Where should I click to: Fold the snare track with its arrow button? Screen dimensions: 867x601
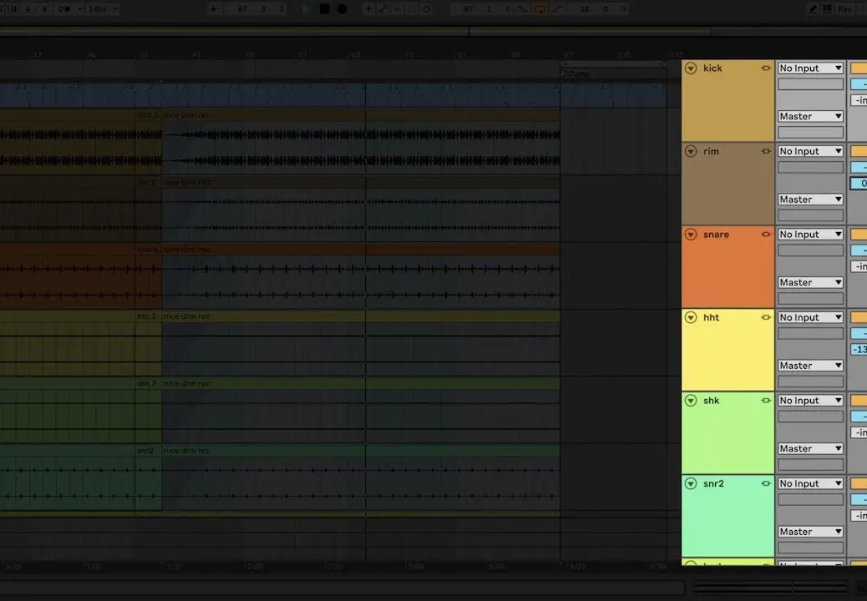[691, 235]
